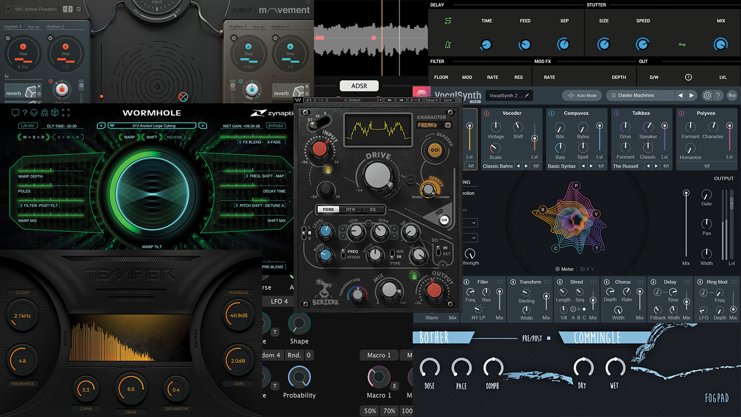The height and width of the screenshot is (417, 741).
Task: Click Fogpad DOSE knob
Action: point(429,368)
